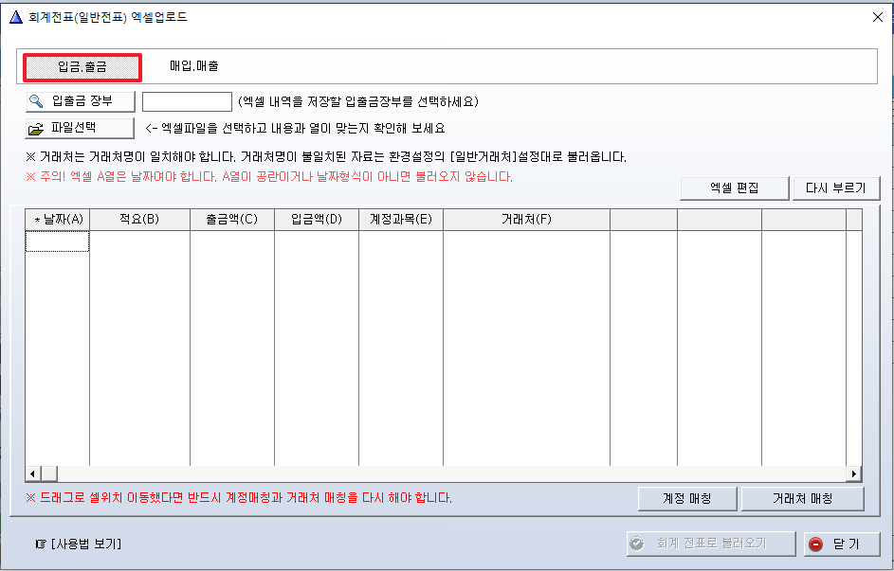The width and height of the screenshot is (894, 571).
Task: Click the 파일선택 button
Action: 81,128
